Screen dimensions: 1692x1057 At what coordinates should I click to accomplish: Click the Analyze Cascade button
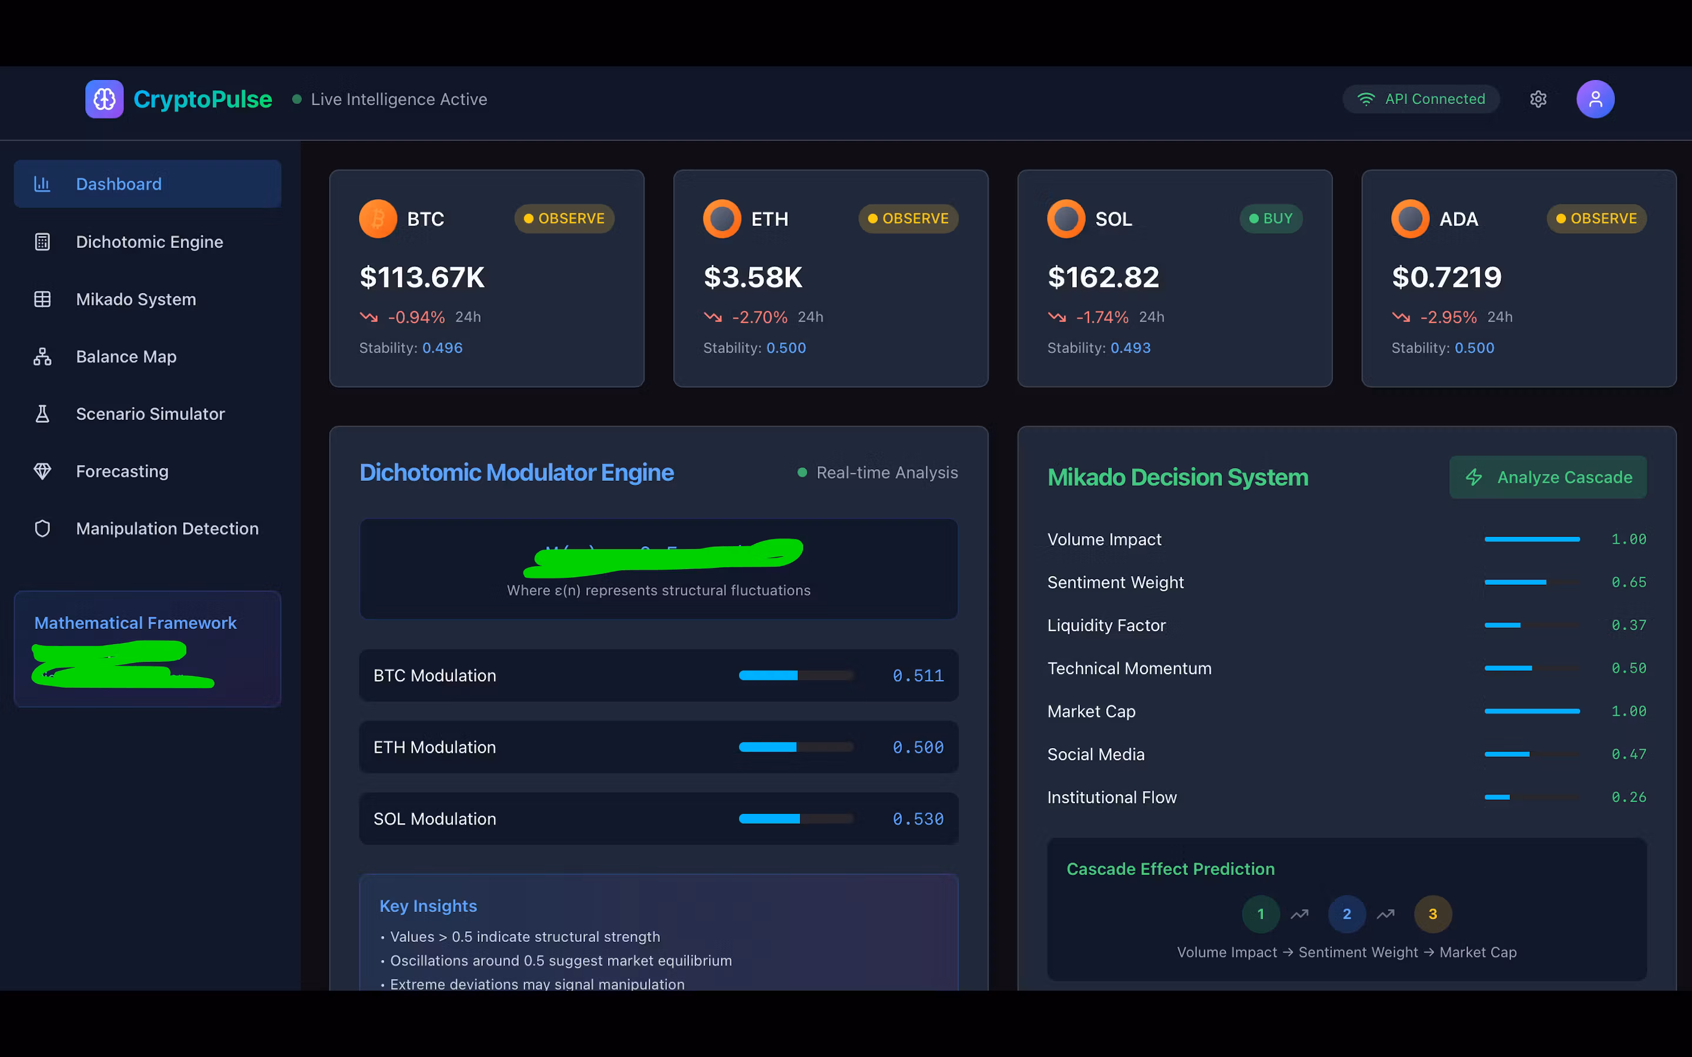point(1548,477)
